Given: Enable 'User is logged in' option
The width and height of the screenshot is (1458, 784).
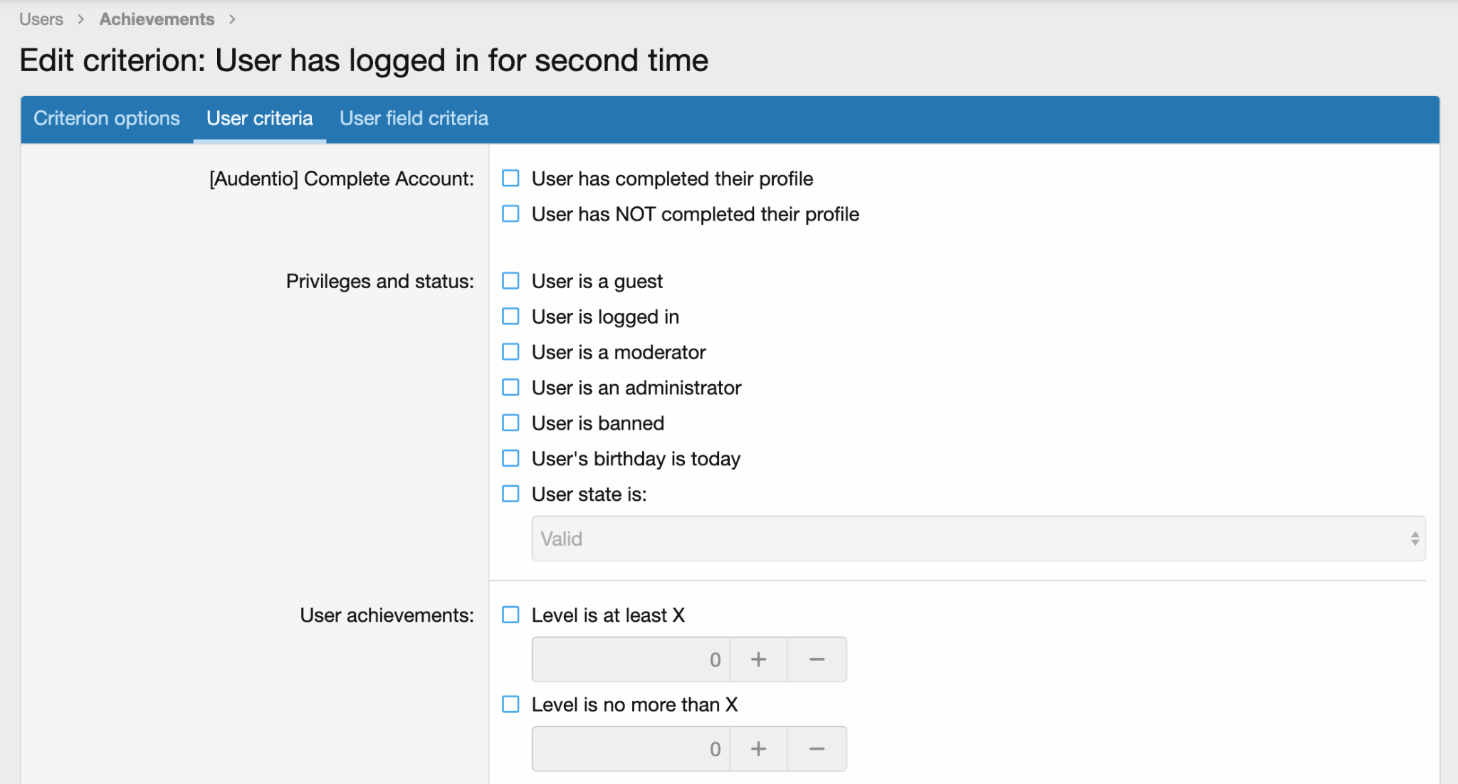Looking at the screenshot, I should pos(510,317).
